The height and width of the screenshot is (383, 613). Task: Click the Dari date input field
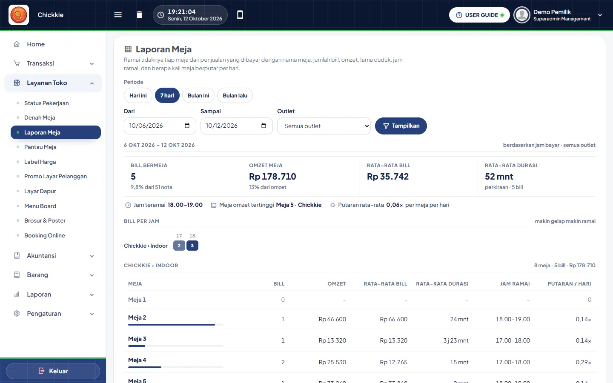coord(160,126)
